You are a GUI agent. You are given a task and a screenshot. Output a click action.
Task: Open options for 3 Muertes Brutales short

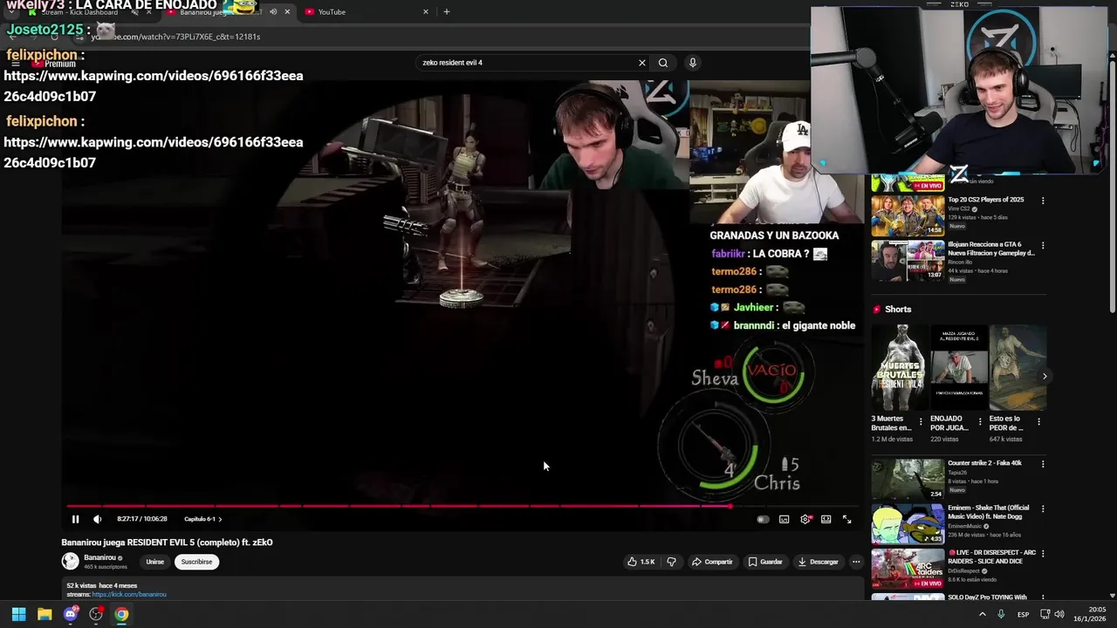pyautogui.click(x=921, y=421)
